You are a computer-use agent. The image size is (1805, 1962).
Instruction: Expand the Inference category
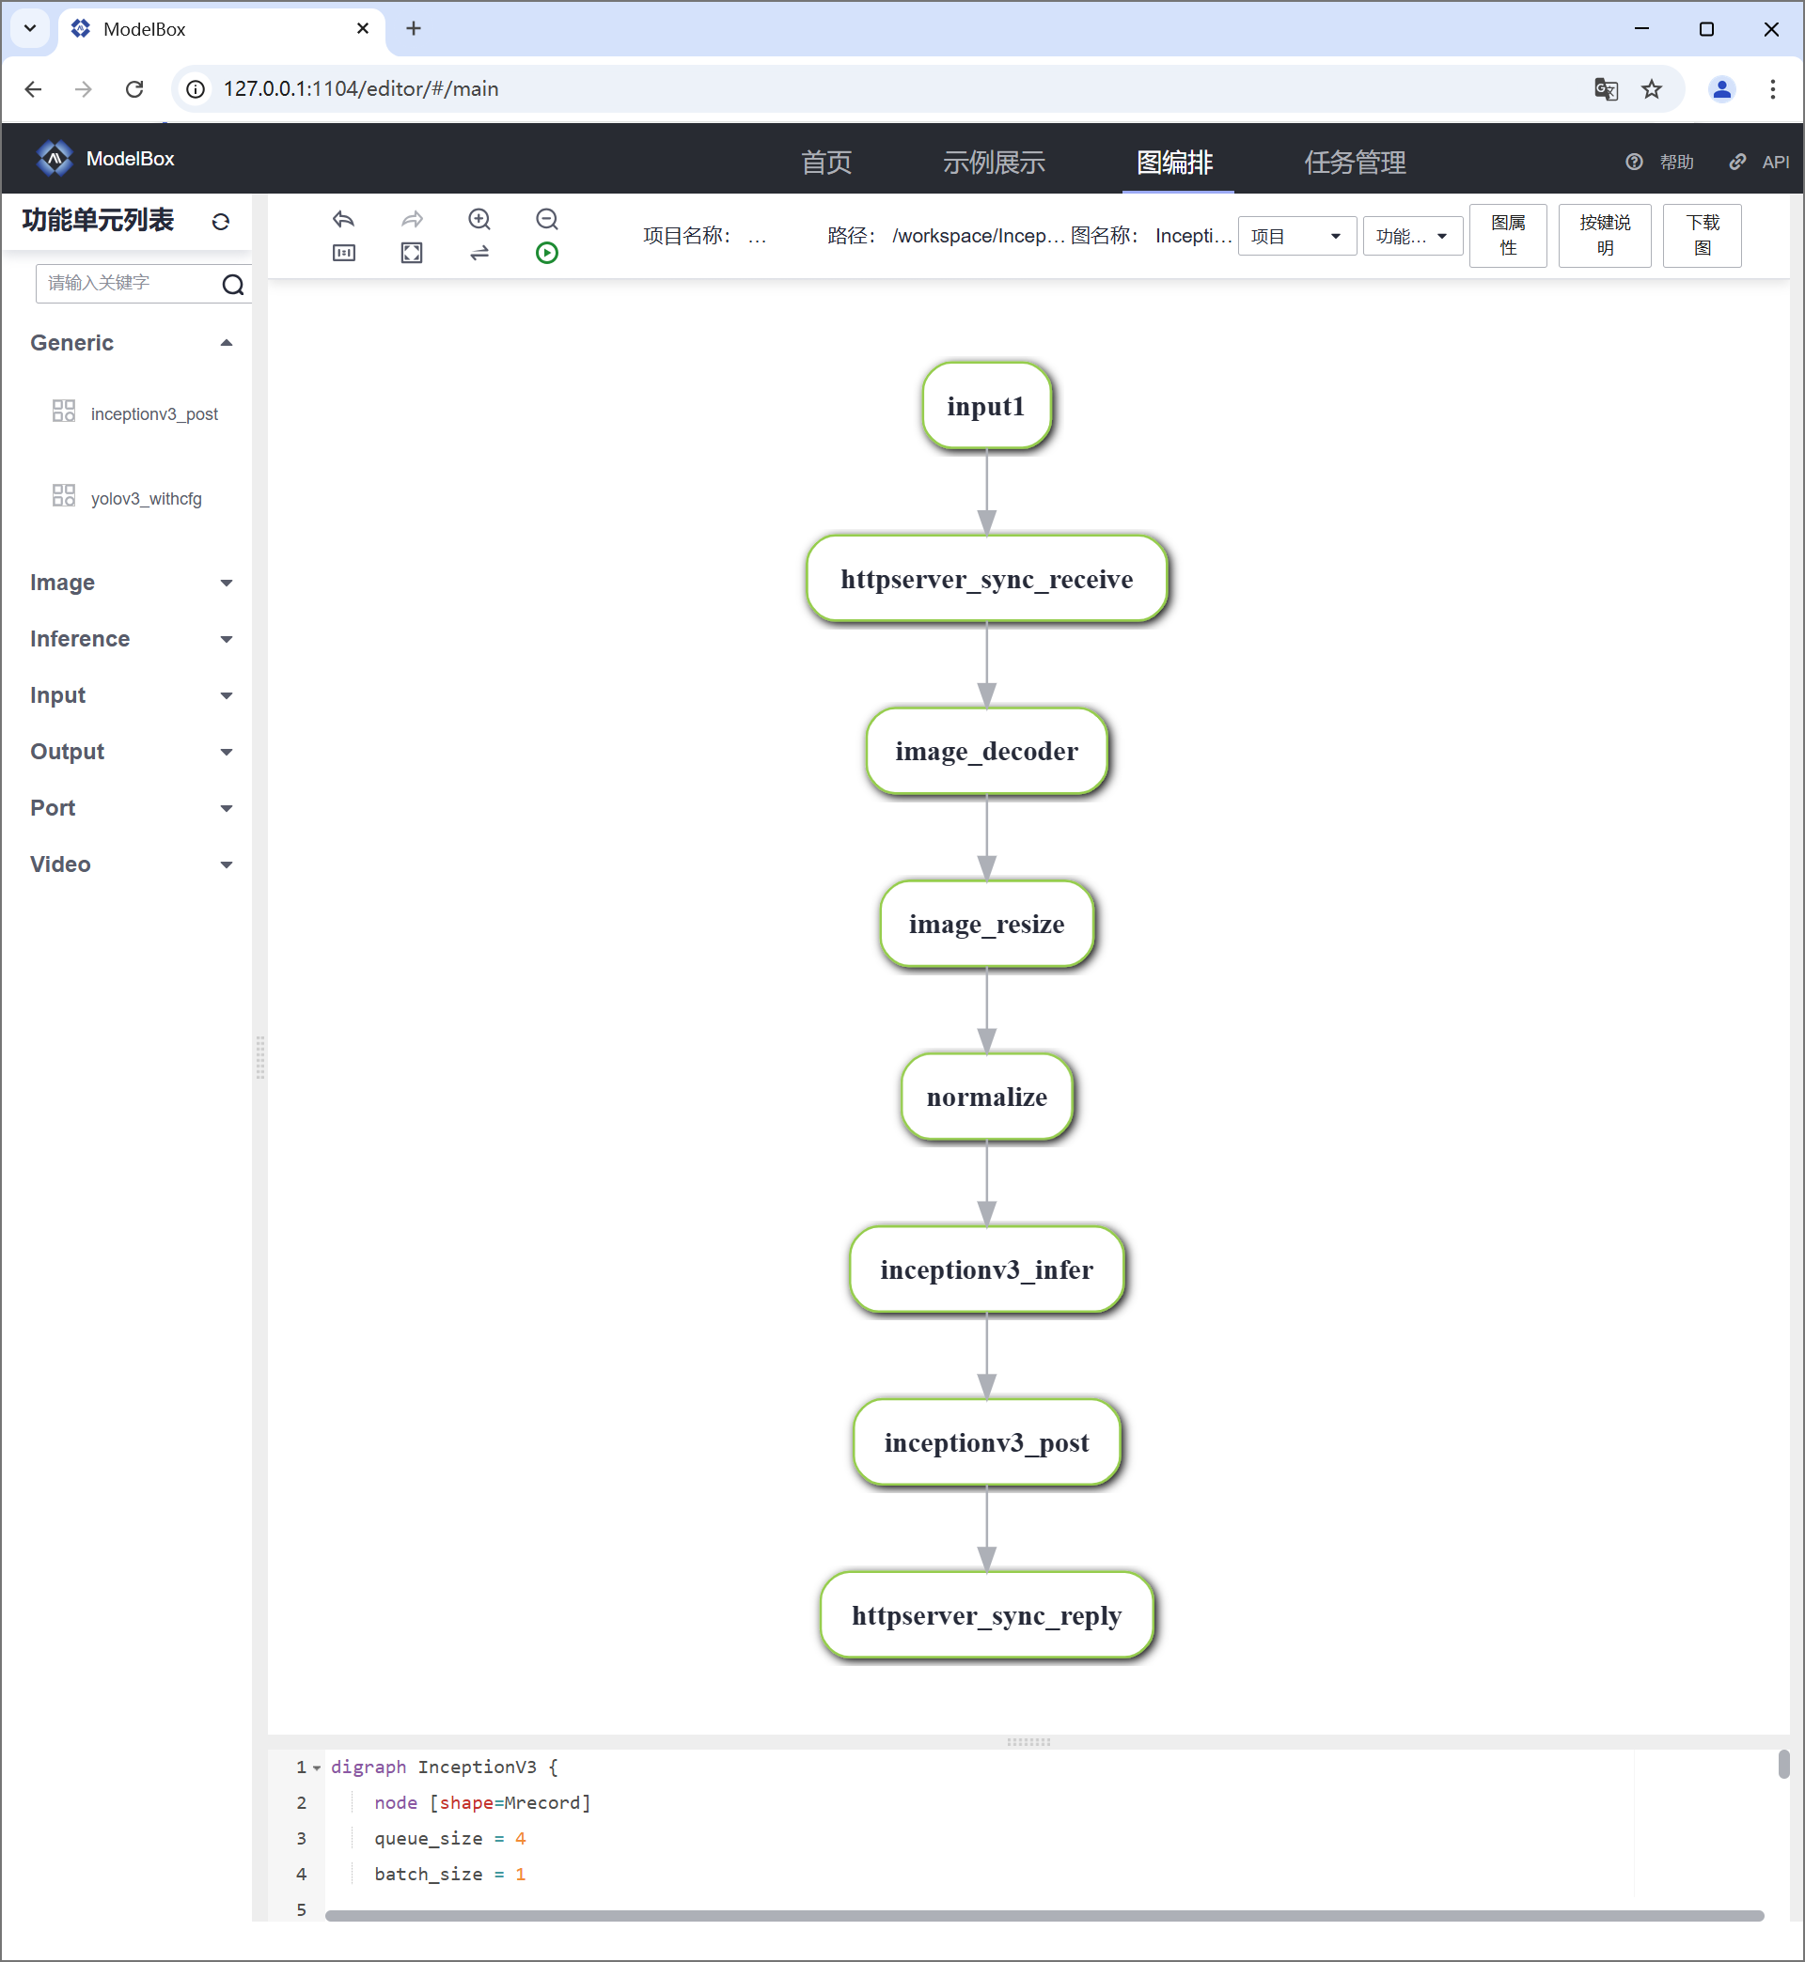226,639
